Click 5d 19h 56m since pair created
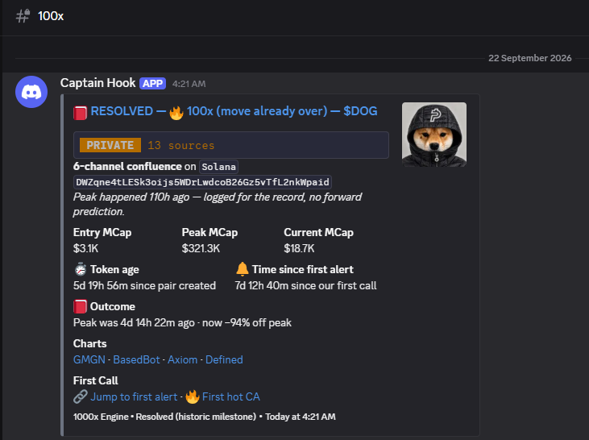Image resolution: width=589 pixels, height=440 pixels. tap(144, 285)
